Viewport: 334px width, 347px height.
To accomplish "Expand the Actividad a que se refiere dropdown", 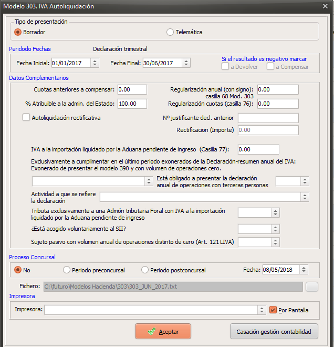I will point(305,197).
